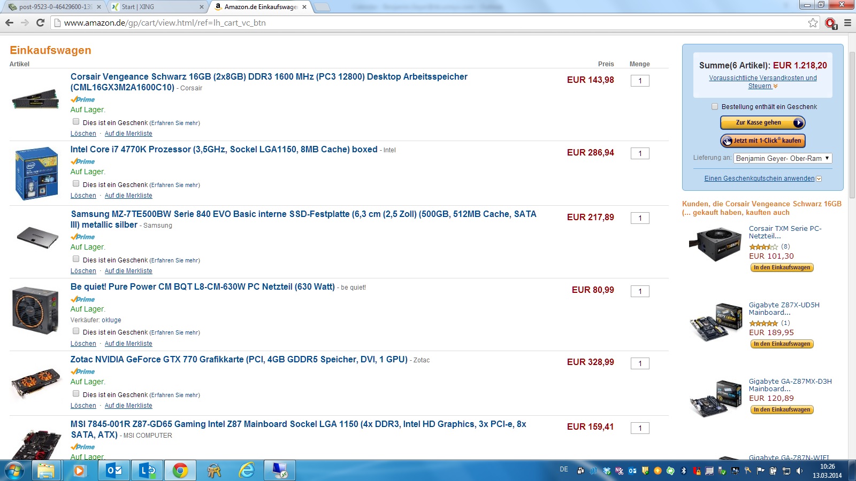
Task: Add Corsair TXM Netzteil to Einkaufswagen
Action: coord(782,267)
